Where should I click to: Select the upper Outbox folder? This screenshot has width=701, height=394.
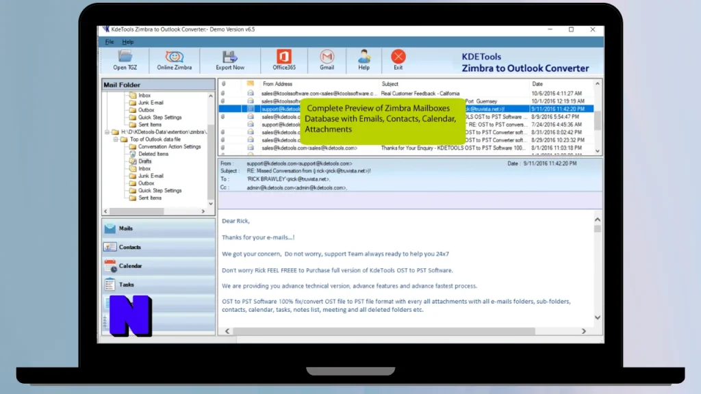[146, 110]
